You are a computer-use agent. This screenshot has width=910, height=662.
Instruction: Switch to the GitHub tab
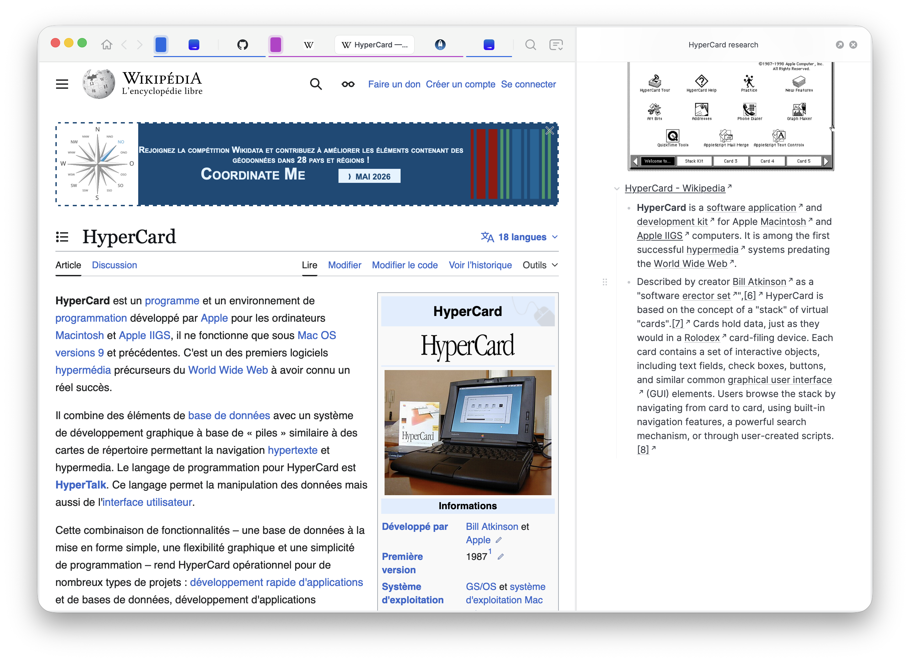click(242, 44)
